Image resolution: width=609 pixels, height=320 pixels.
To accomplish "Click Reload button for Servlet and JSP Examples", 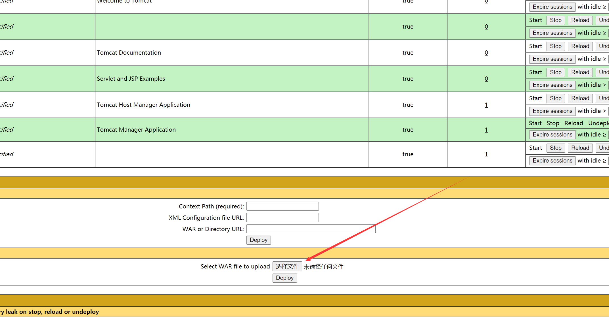I will [580, 72].
